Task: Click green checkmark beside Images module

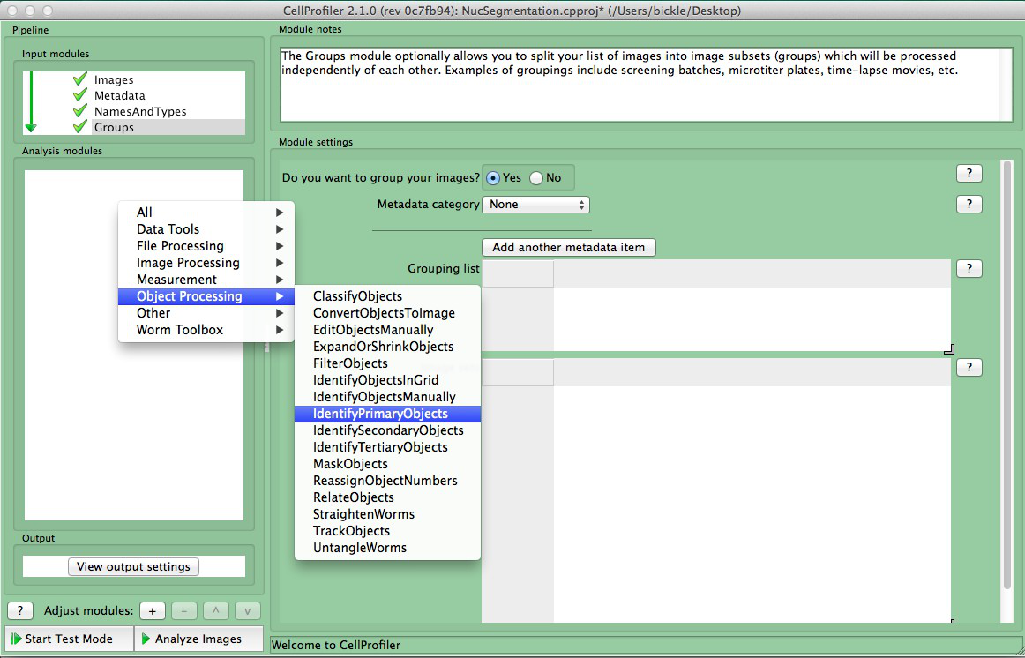Action: point(79,79)
